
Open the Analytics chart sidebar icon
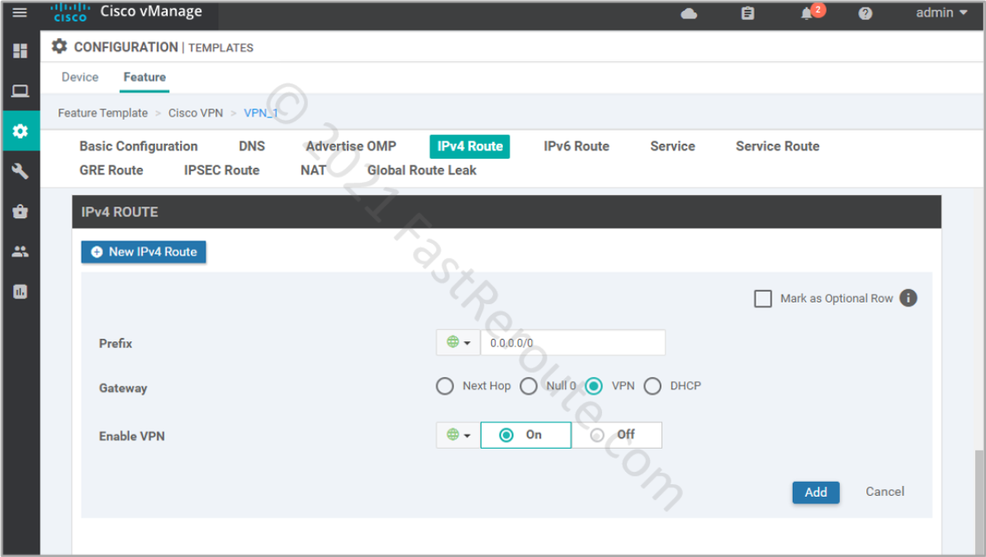(20, 292)
